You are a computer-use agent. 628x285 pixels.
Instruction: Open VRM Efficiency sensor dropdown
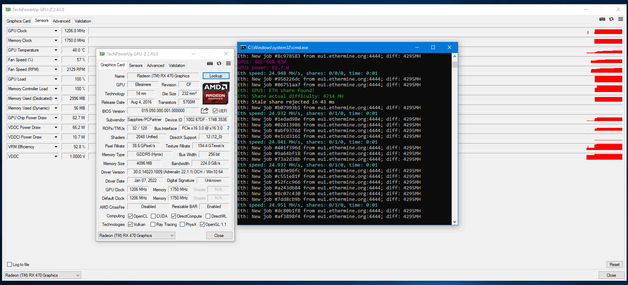(x=56, y=147)
